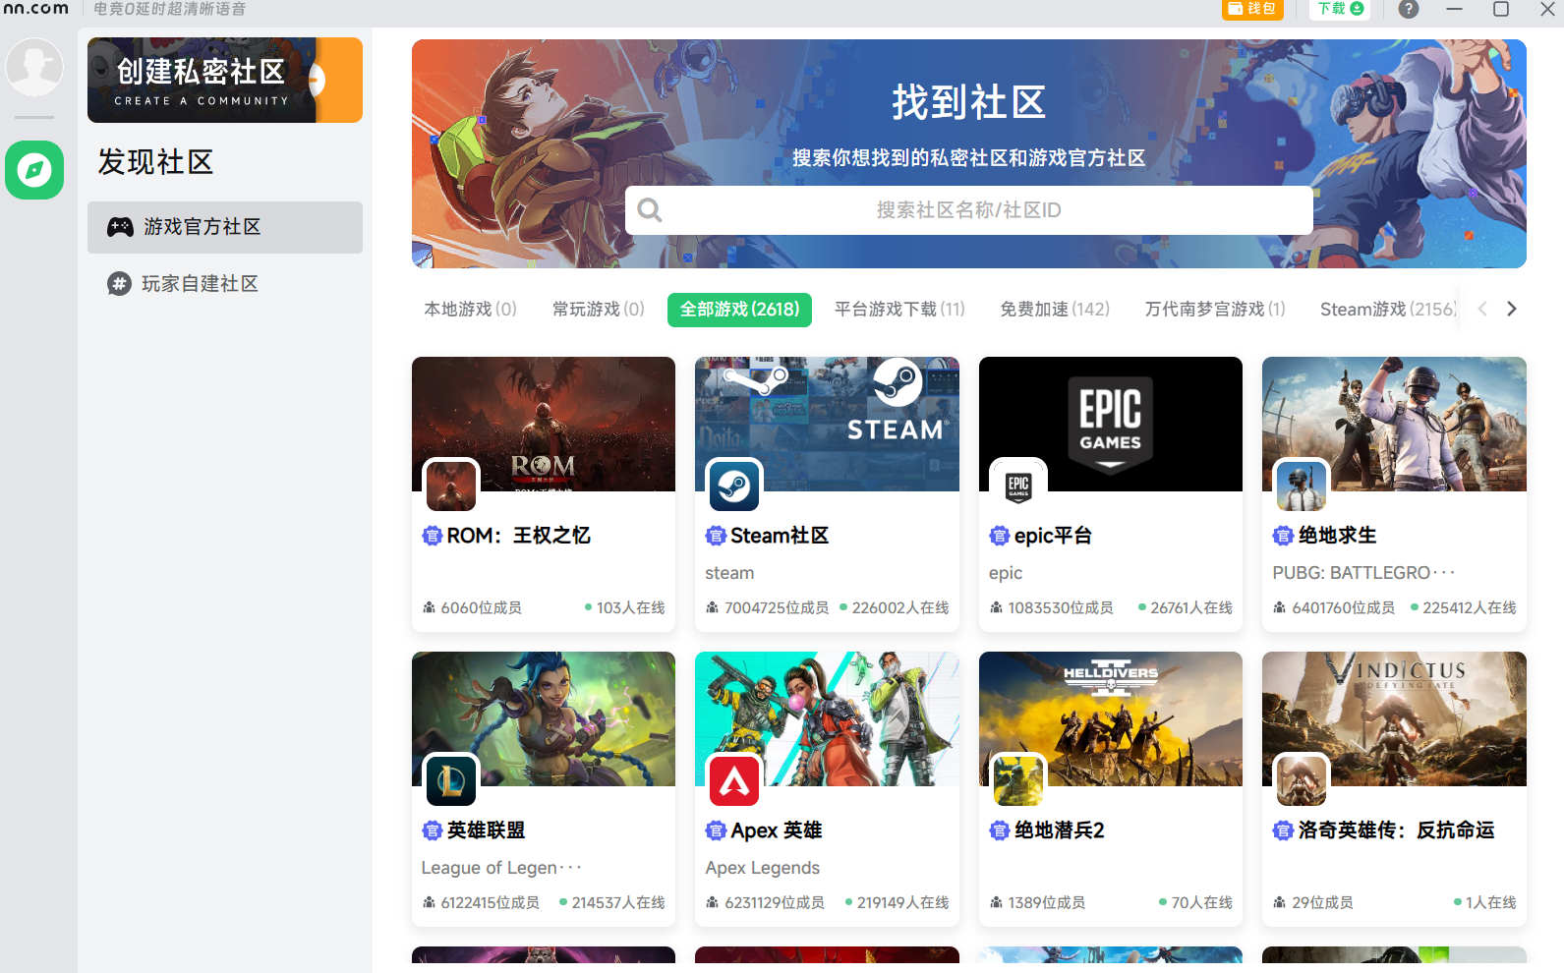Open 万代南梦宫游戏 (1) tab

click(x=1215, y=310)
